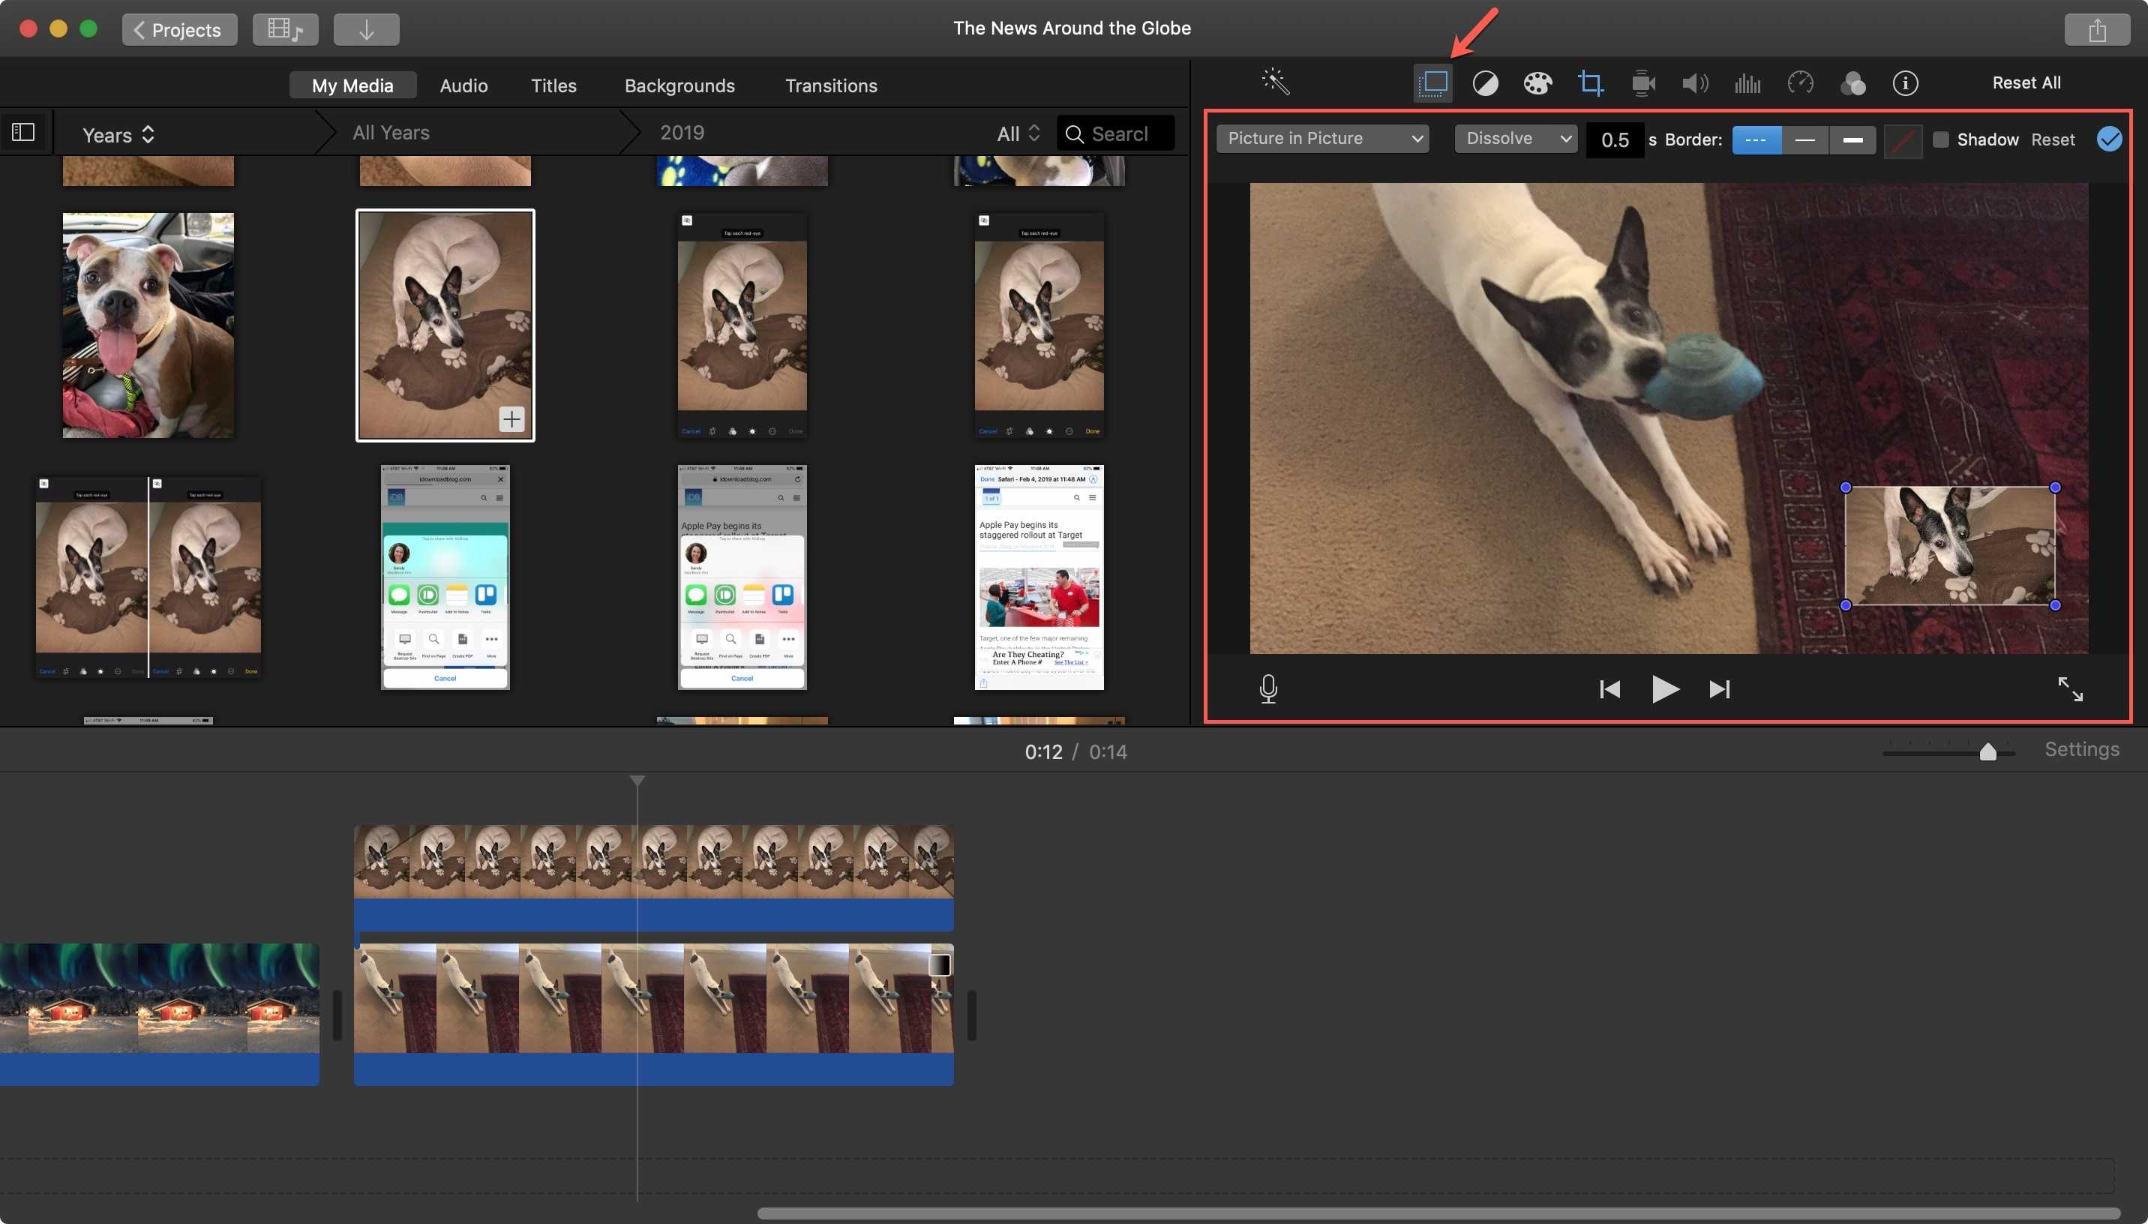The image size is (2148, 1224).
Task: Open timeline Settings
Action: (x=2081, y=748)
